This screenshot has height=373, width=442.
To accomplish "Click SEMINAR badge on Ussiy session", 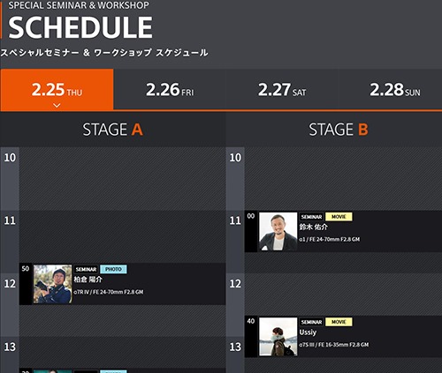I will (x=311, y=322).
